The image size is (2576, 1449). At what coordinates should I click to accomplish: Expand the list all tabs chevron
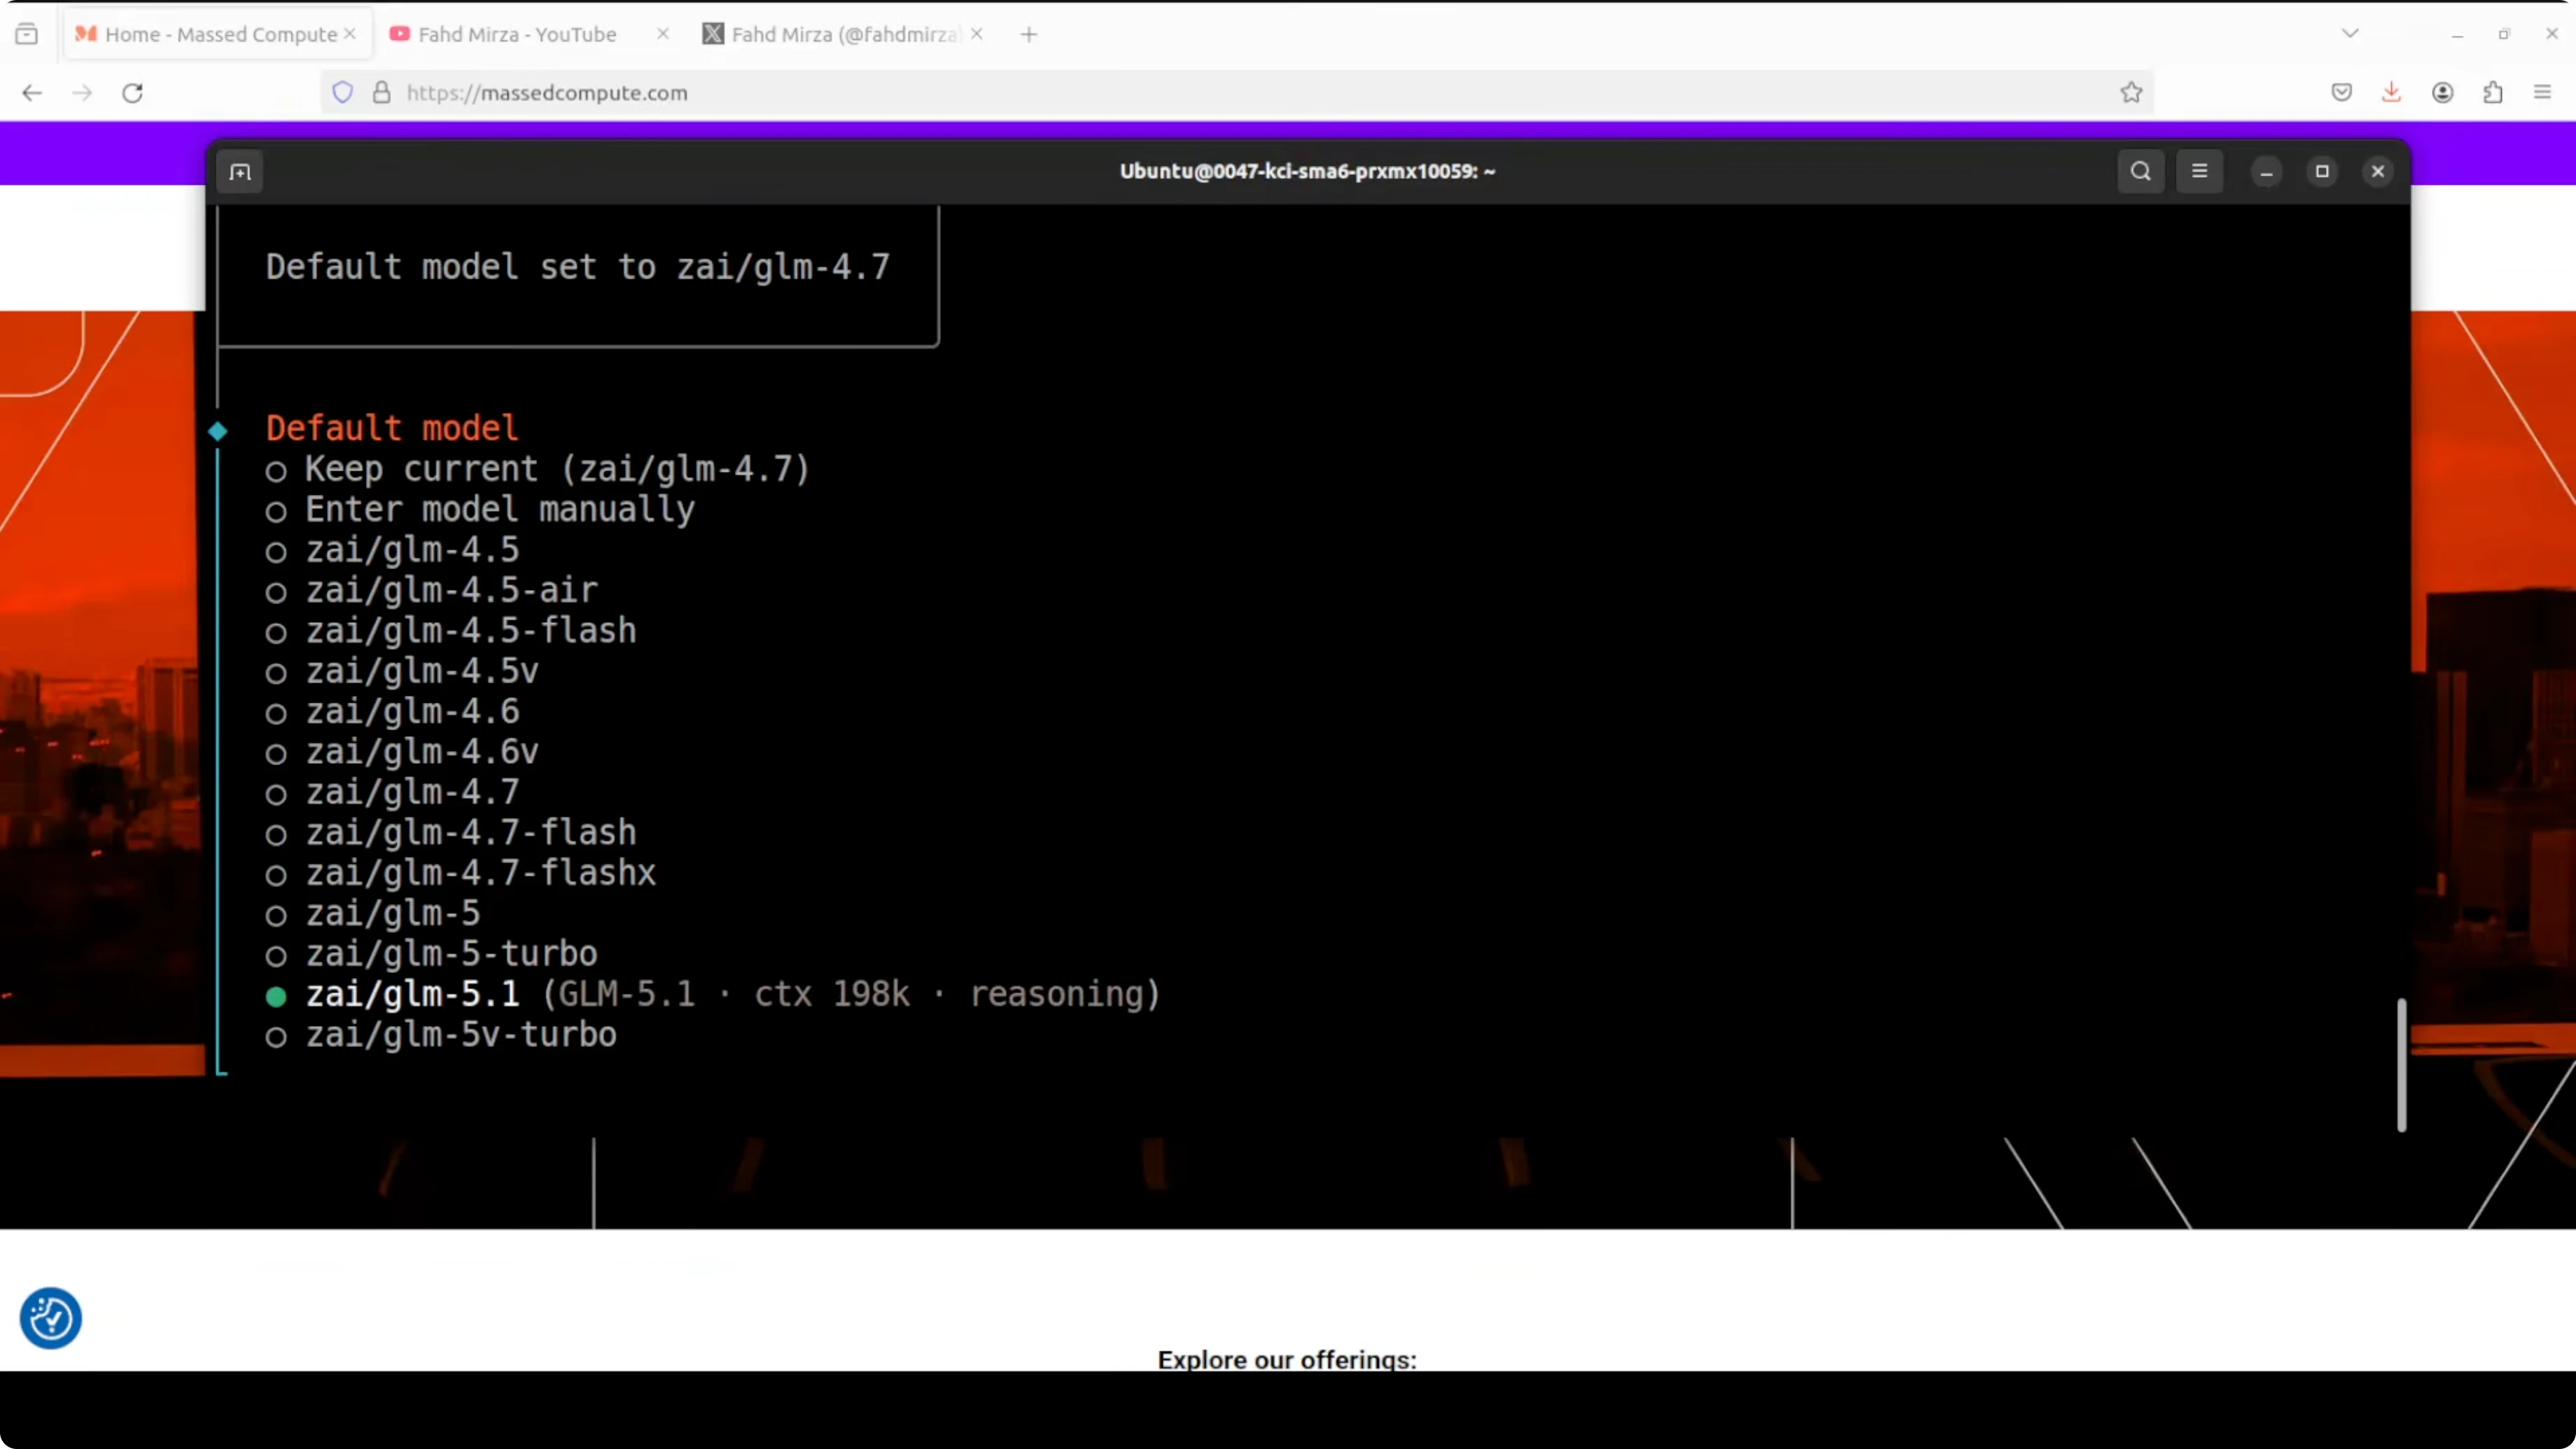(x=2350, y=34)
